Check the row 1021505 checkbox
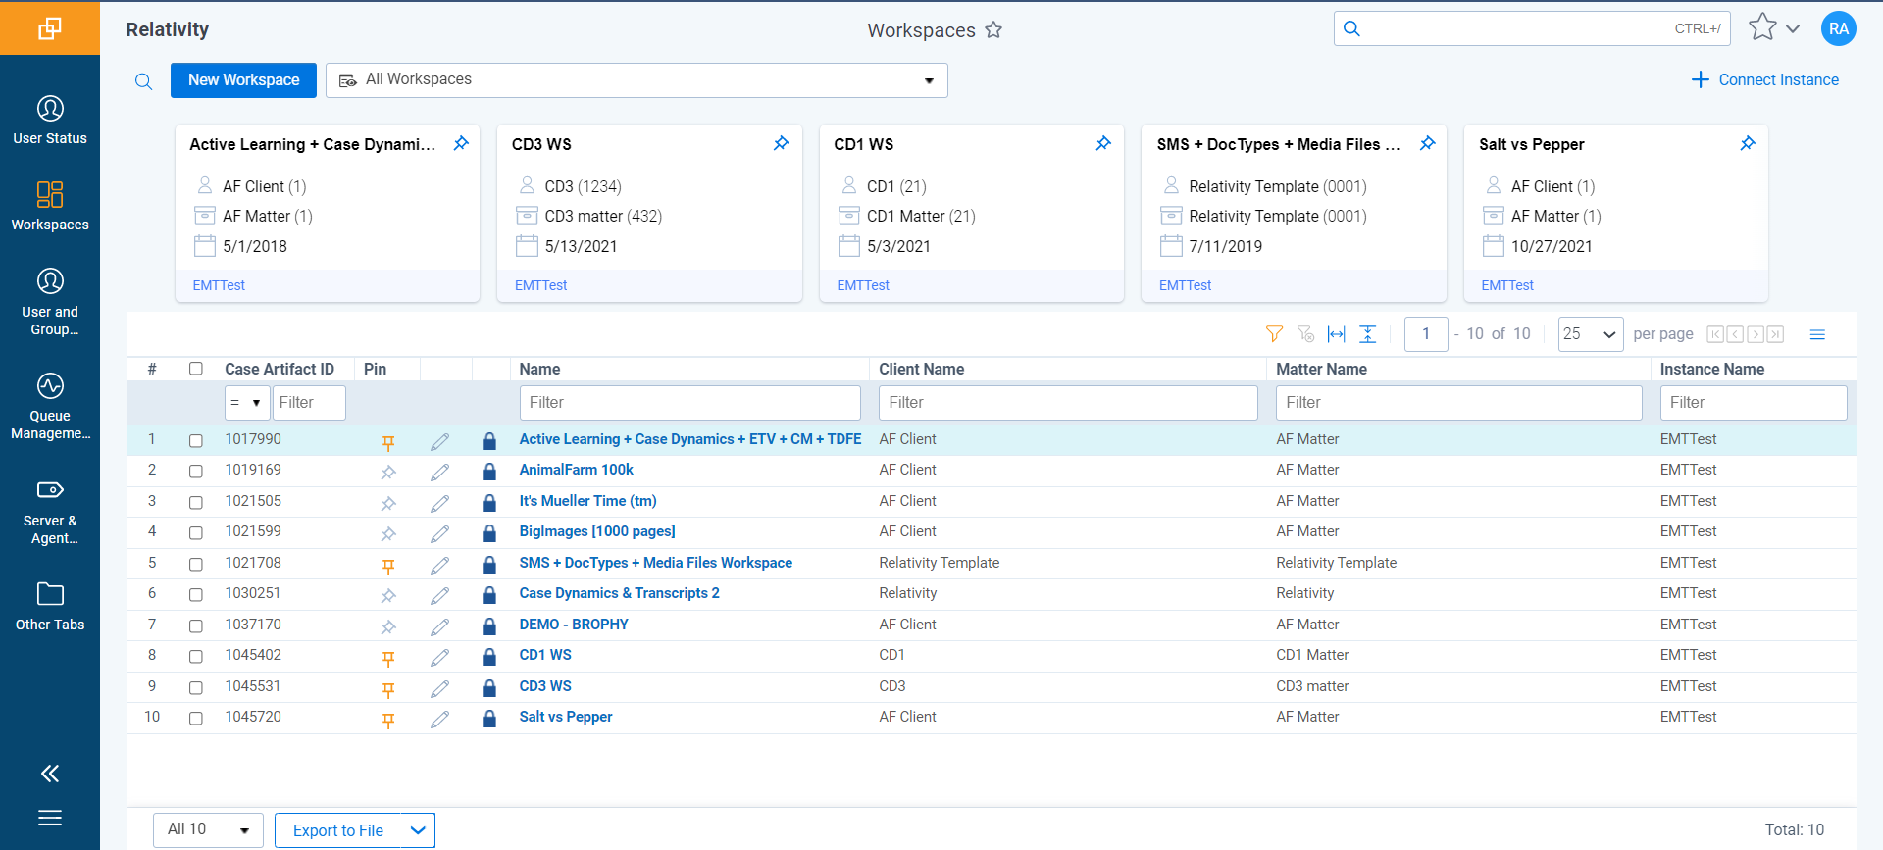This screenshot has height=850, width=1883. (x=196, y=503)
